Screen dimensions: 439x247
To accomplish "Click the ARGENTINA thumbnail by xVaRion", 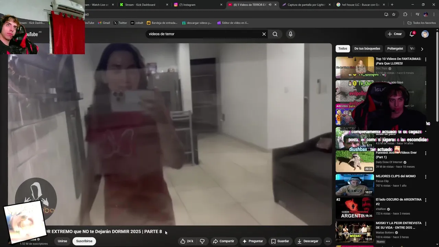I will point(355,208).
